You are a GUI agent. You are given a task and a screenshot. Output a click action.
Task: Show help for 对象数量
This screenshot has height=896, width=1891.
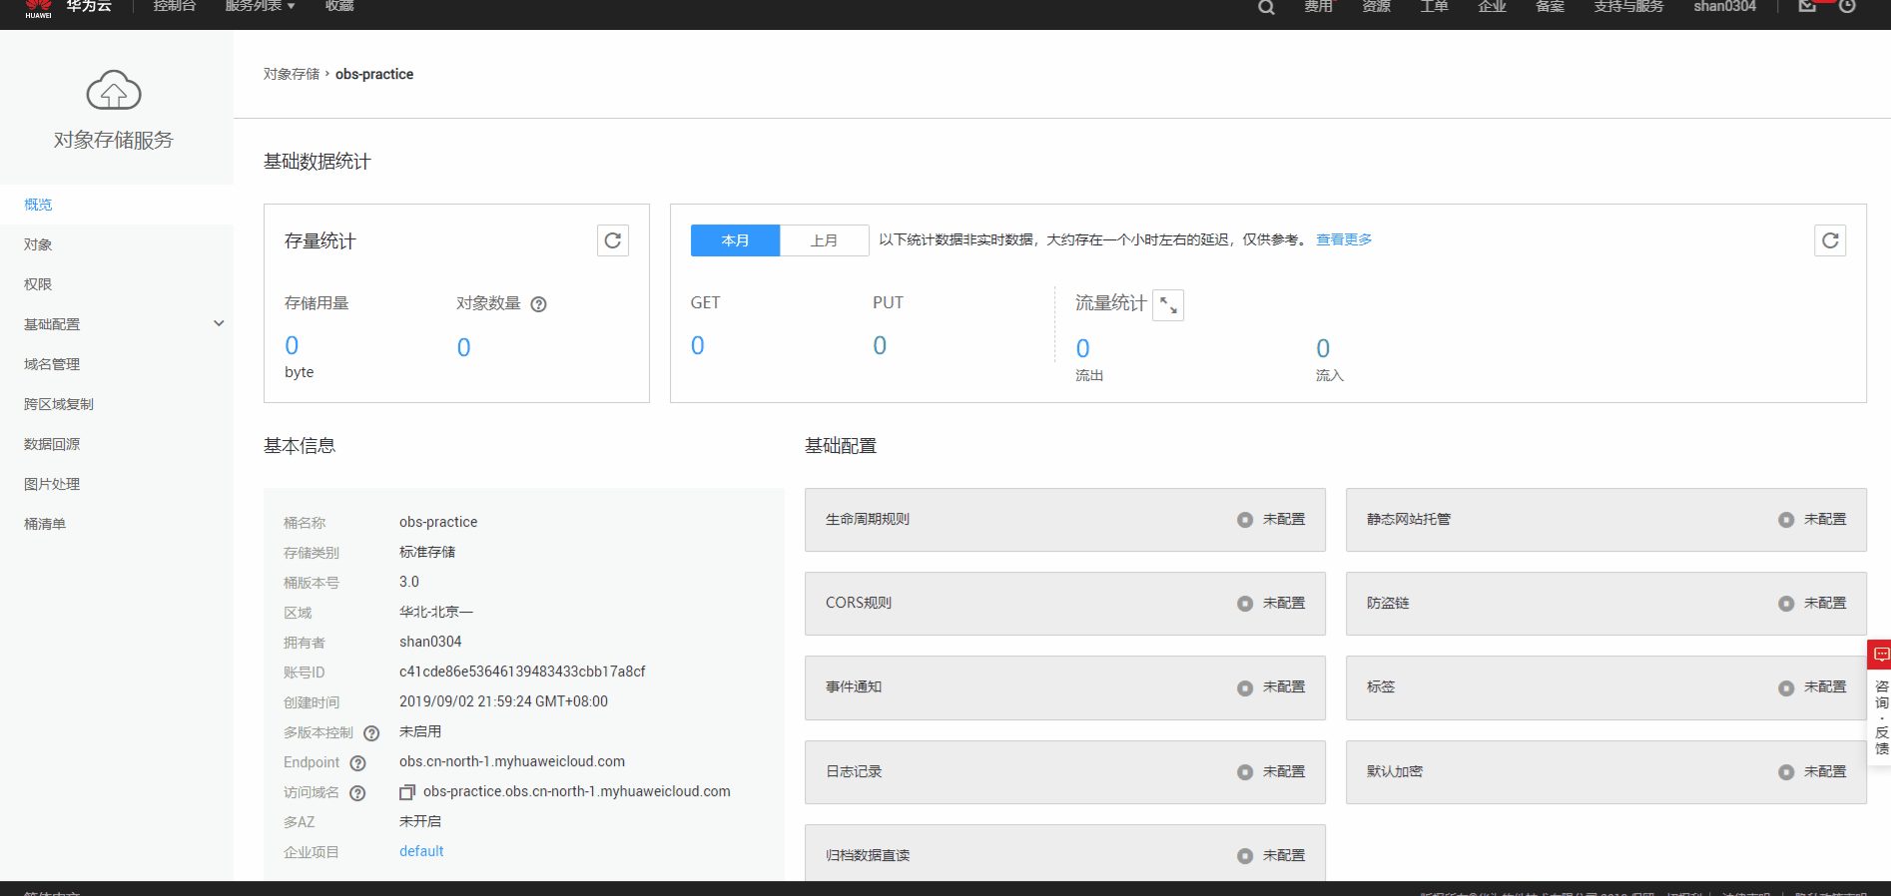click(538, 304)
